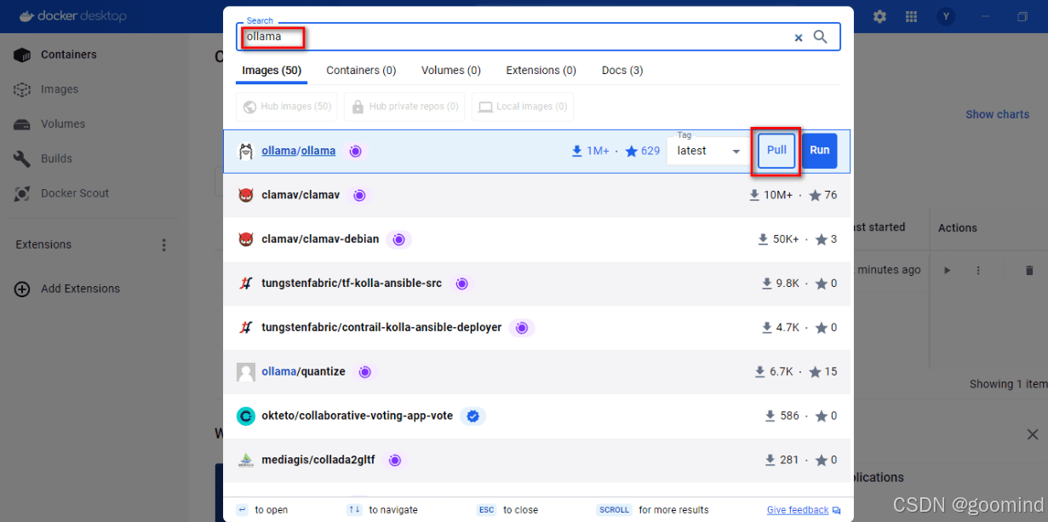Click verified publisher badge for okteto/collaborative-voting-app-vote
1048x522 pixels.
pos(474,416)
